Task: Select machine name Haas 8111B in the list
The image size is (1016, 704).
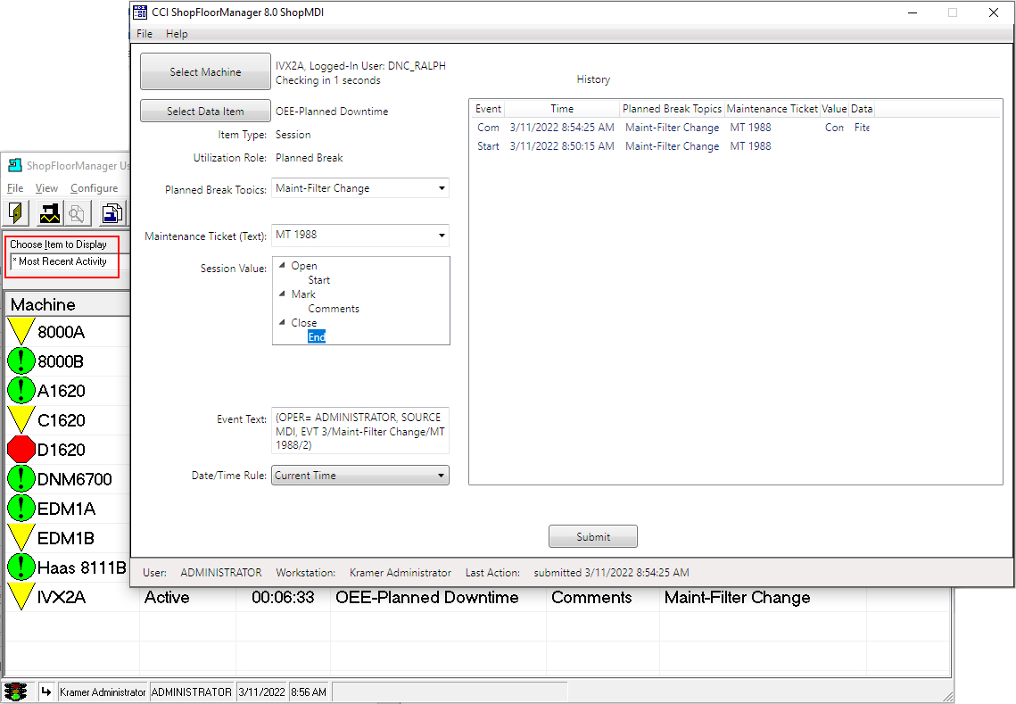Action: [x=82, y=567]
